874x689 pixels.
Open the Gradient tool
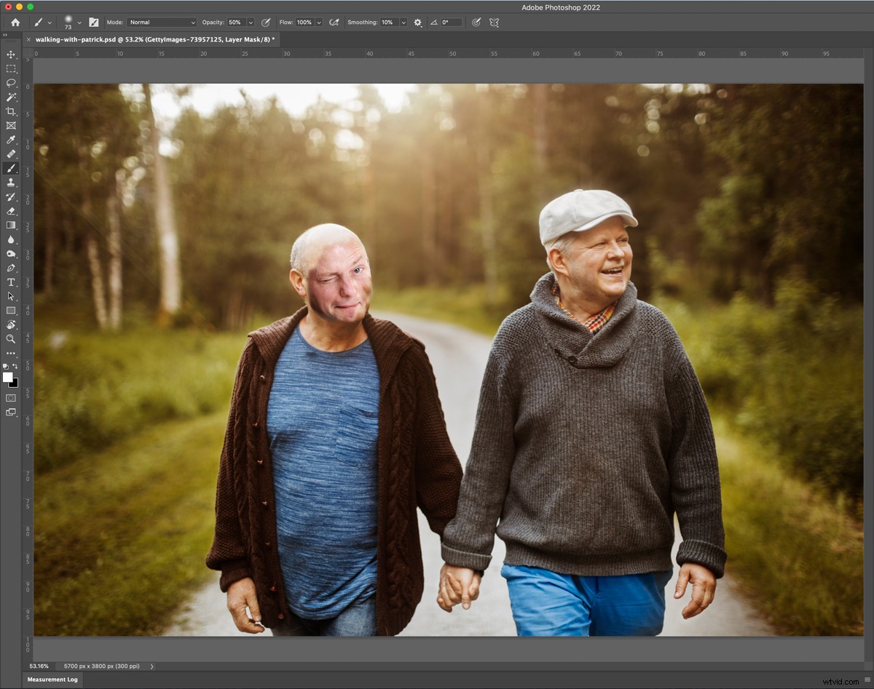click(11, 226)
